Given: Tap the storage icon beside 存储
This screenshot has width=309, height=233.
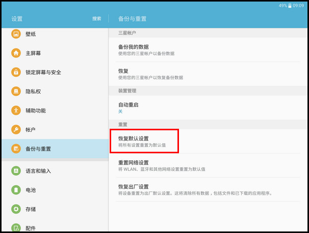Looking at the screenshot, I should point(16,209).
